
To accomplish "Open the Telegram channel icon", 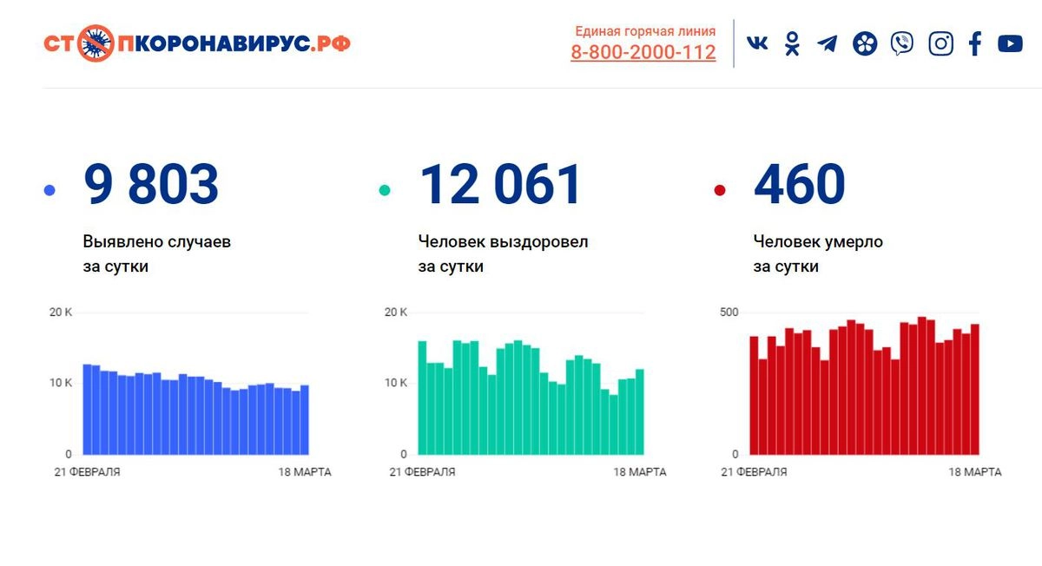I will pos(828,43).
